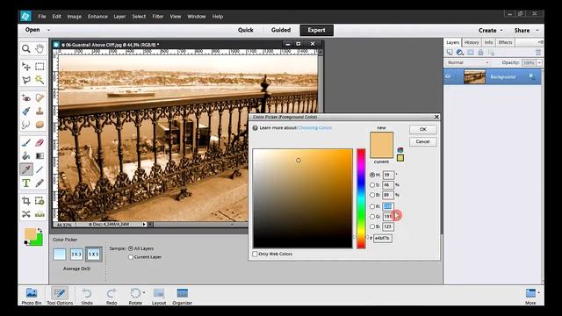Select the Crop tool
The width and height of the screenshot is (562, 316).
tap(25, 201)
